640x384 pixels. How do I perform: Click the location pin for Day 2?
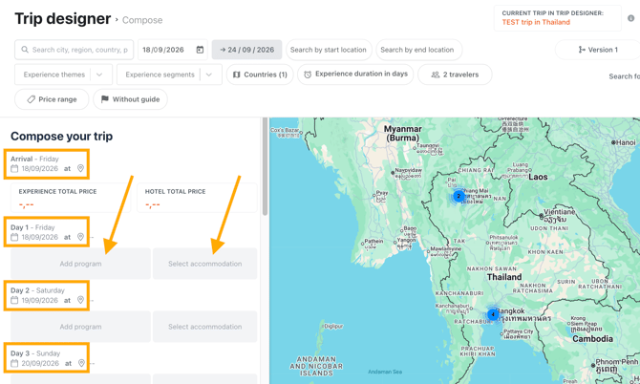[80, 300]
